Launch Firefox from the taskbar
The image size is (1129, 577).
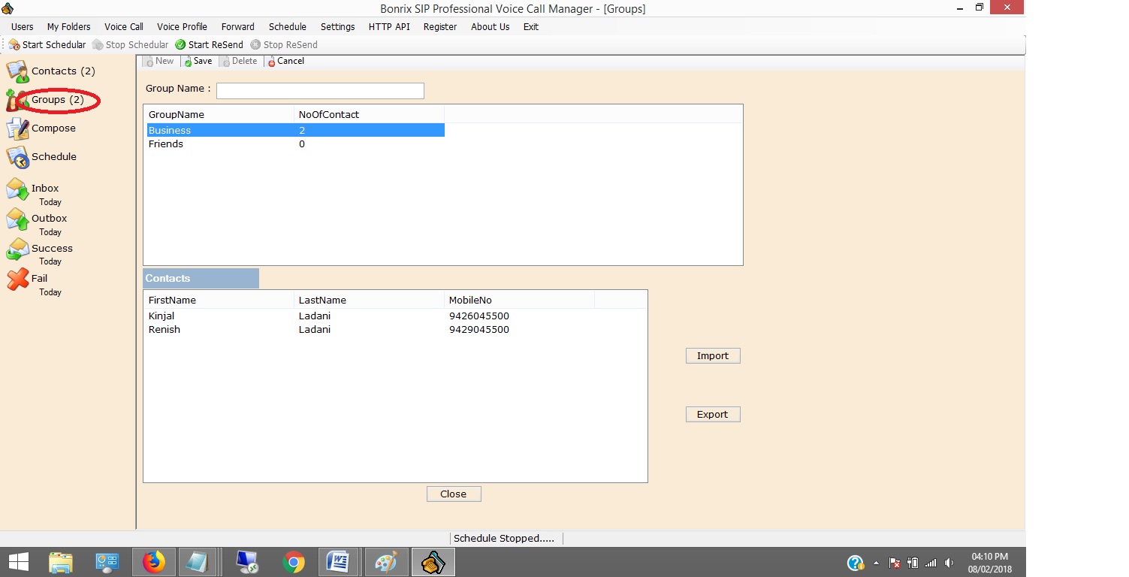[154, 562]
